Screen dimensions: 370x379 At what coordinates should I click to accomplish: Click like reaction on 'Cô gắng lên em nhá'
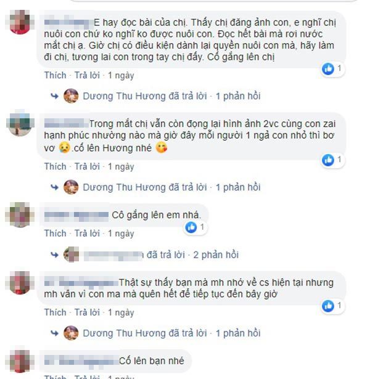coord(191,227)
